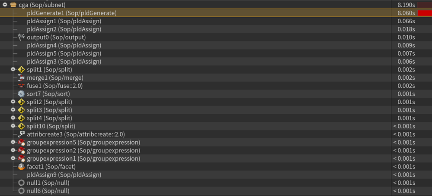Viewport: 432px width, 196px height.
Task: Collapse the cga subnet tree
Action: coord(5,5)
